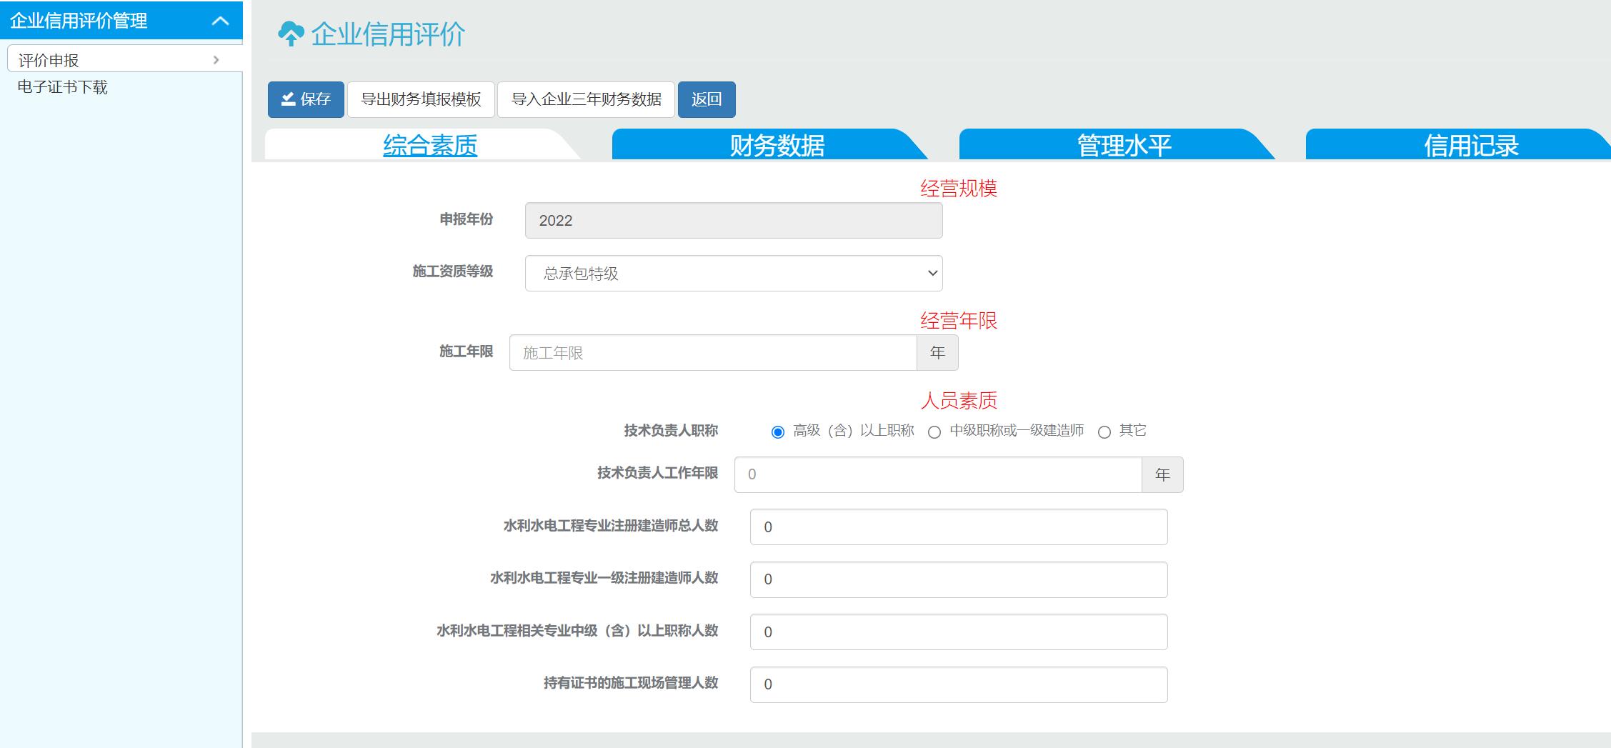
Task: Click 导出财务填报模板 button
Action: (421, 99)
